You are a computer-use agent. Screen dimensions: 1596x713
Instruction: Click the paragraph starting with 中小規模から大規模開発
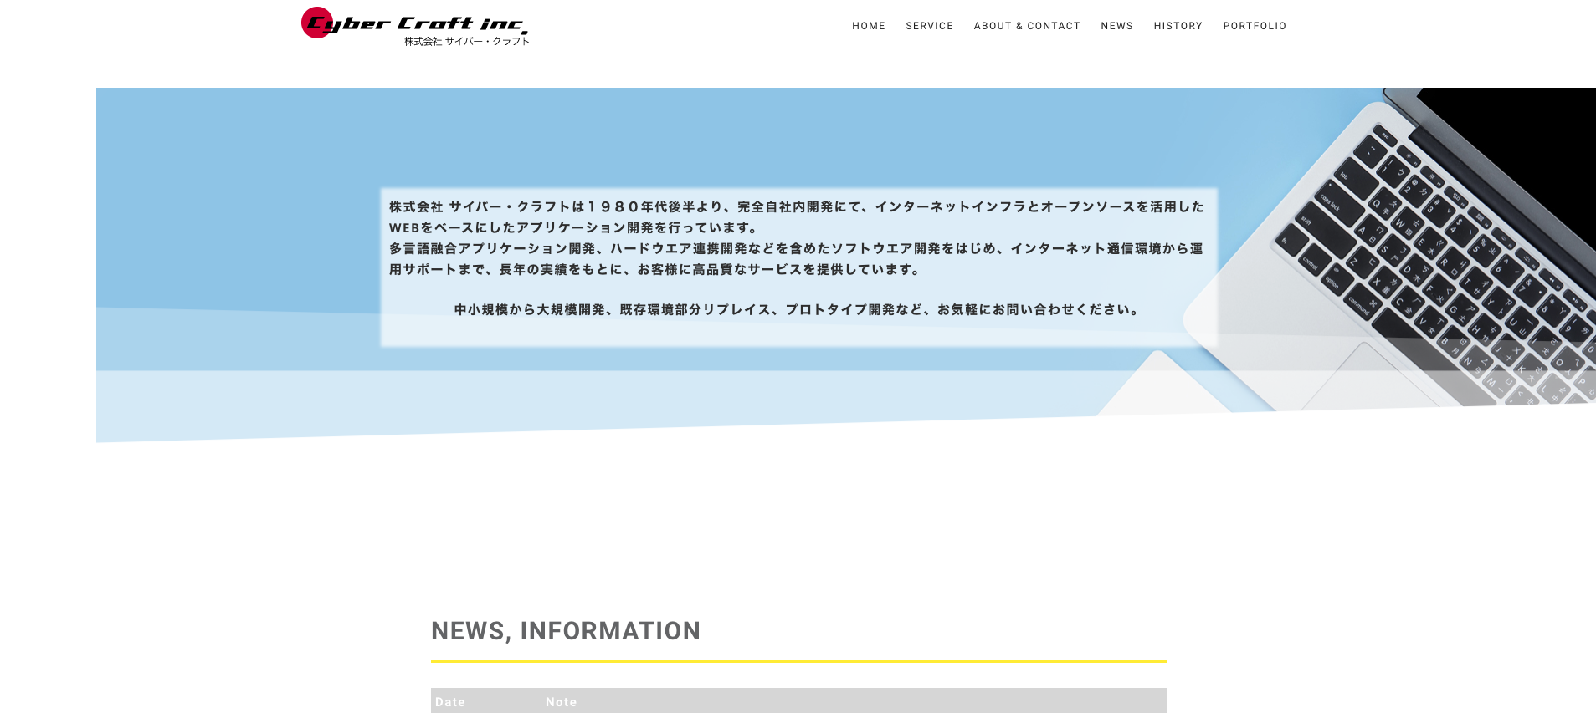[798, 309]
